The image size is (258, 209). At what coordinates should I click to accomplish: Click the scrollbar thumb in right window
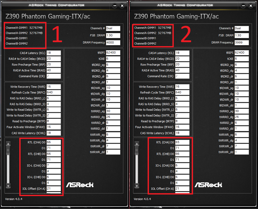pyautogui.click(x=137, y=150)
